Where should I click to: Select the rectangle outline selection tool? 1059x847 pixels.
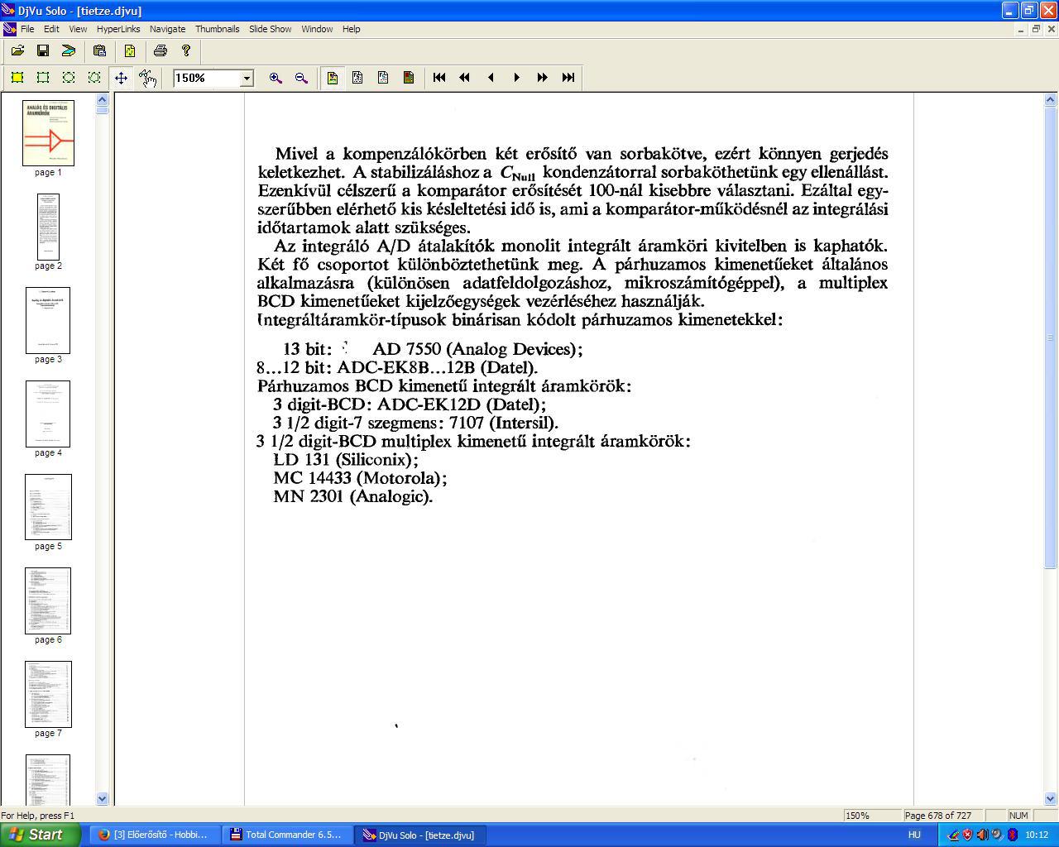tap(43, 78)
